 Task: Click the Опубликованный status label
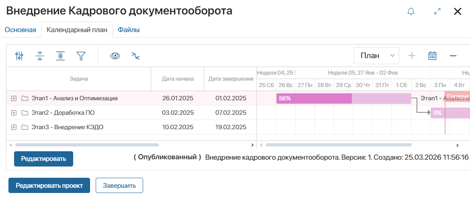167,157
